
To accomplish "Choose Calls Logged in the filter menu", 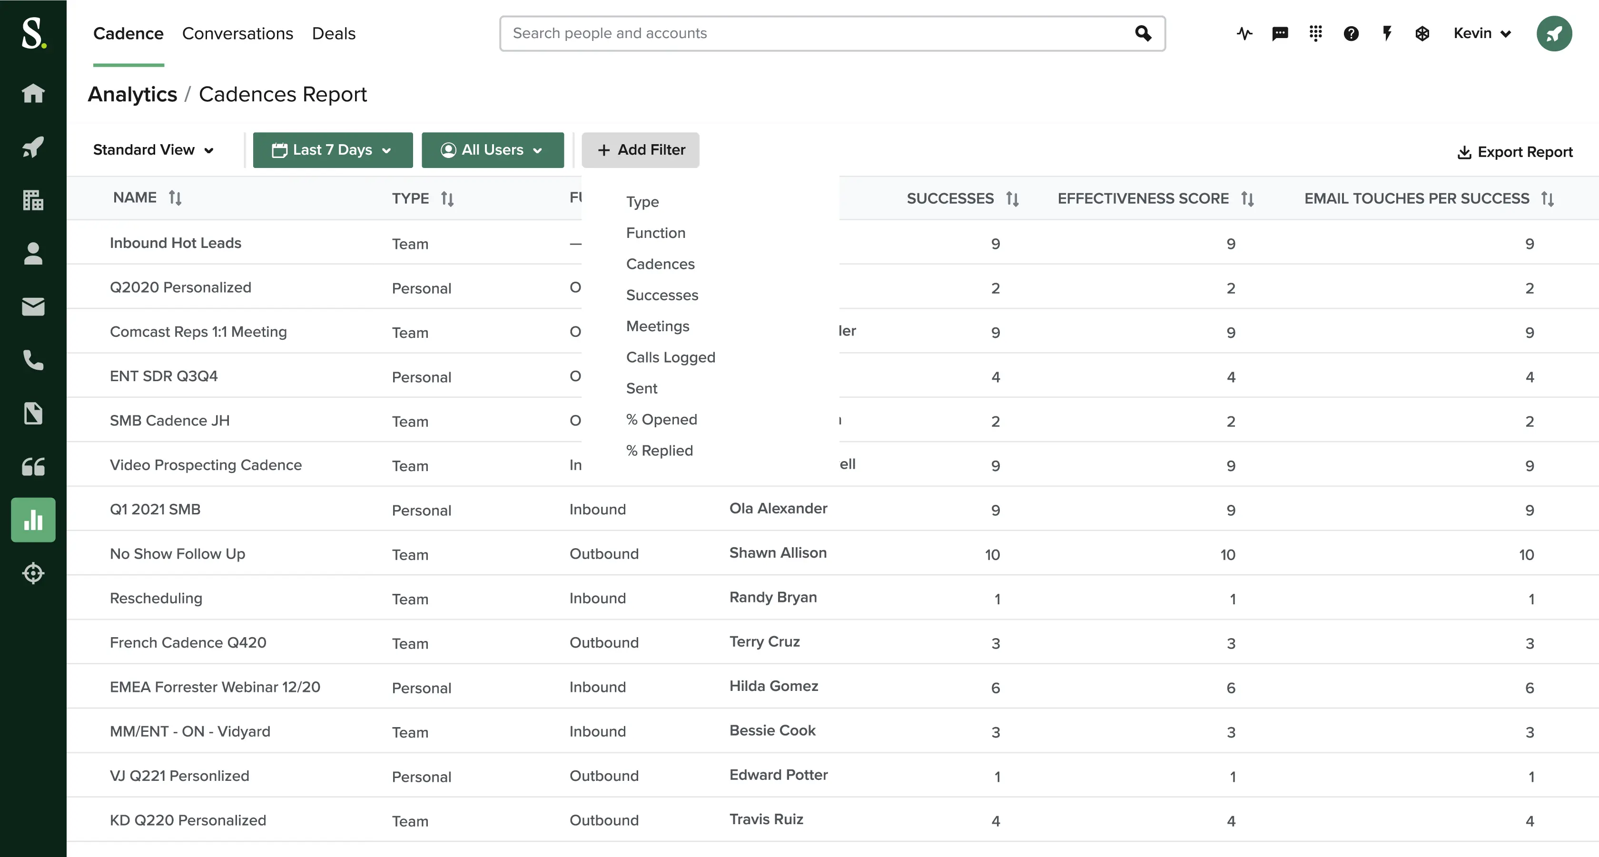I will 671,357.
